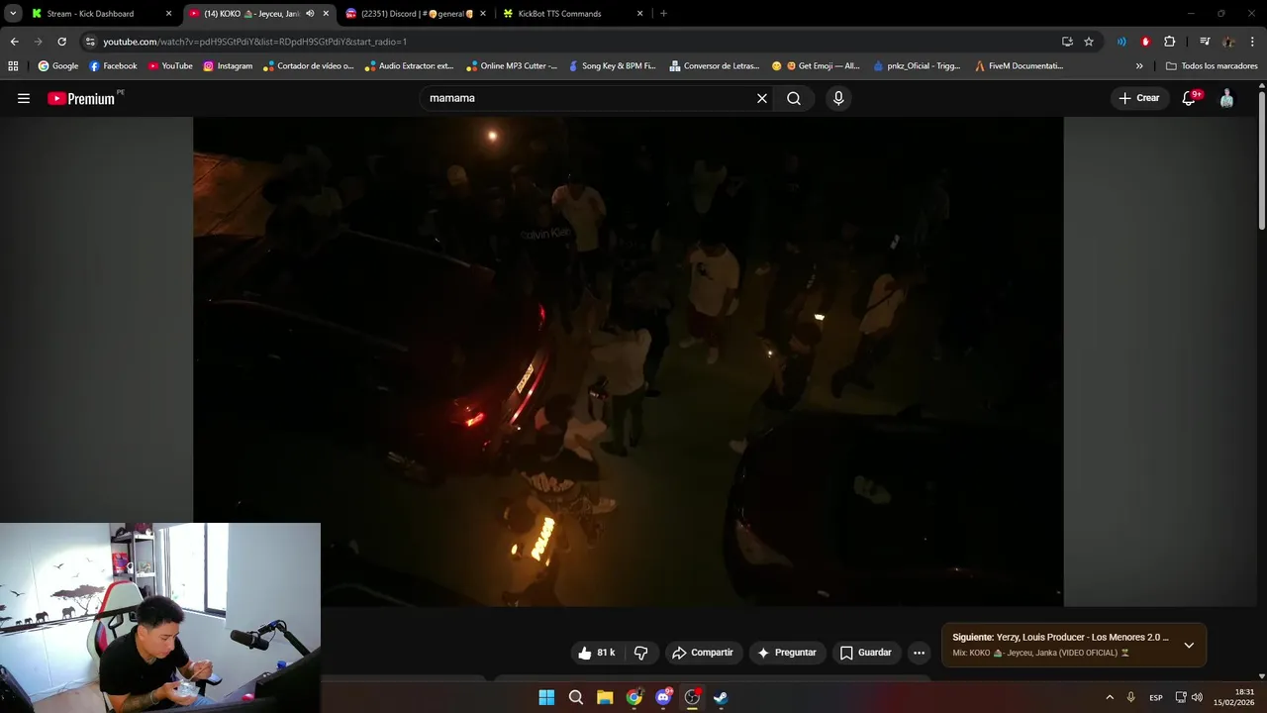Open the browser extensions puzzle icon
Image resolution: width=1267 pixels, height=713 pixels.
[1170, 42]
